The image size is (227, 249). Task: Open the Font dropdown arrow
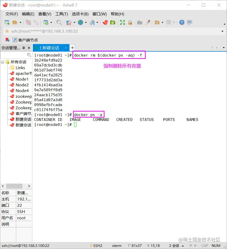97,22
